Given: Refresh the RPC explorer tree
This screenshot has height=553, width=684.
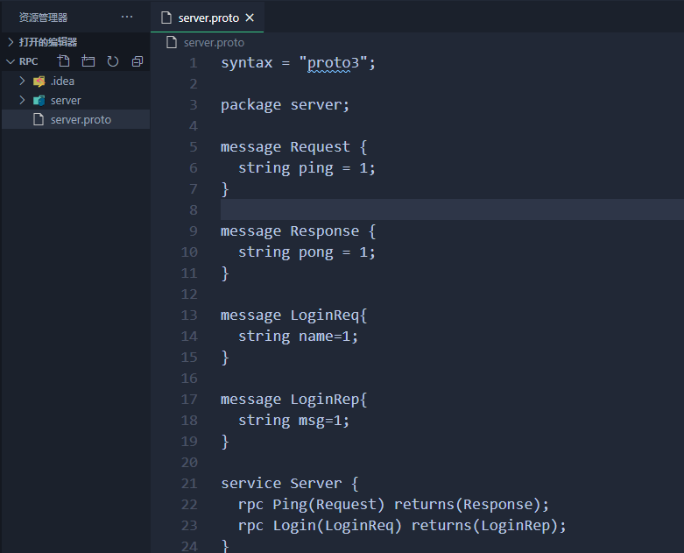Looking at the screenshot, I should pos(113,61).
